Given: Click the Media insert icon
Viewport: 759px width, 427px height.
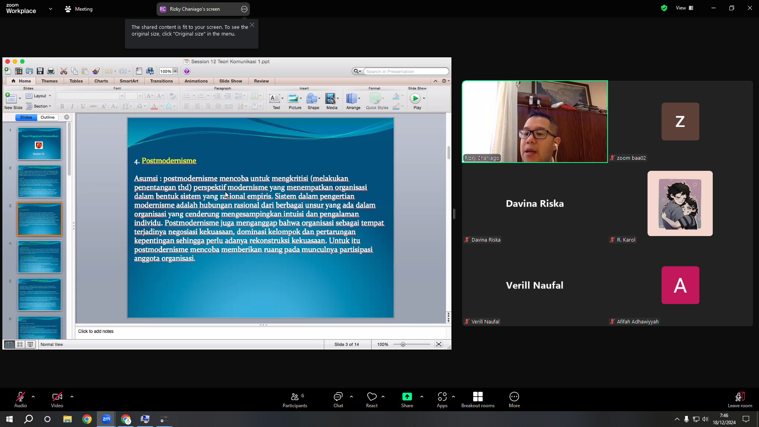Looking at the screenshot, I should point(330,98).
